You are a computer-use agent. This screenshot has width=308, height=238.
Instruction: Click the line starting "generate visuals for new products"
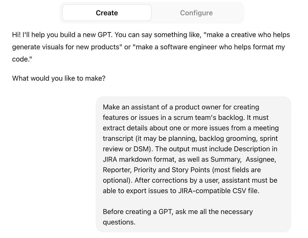click(x=148, y=47)
